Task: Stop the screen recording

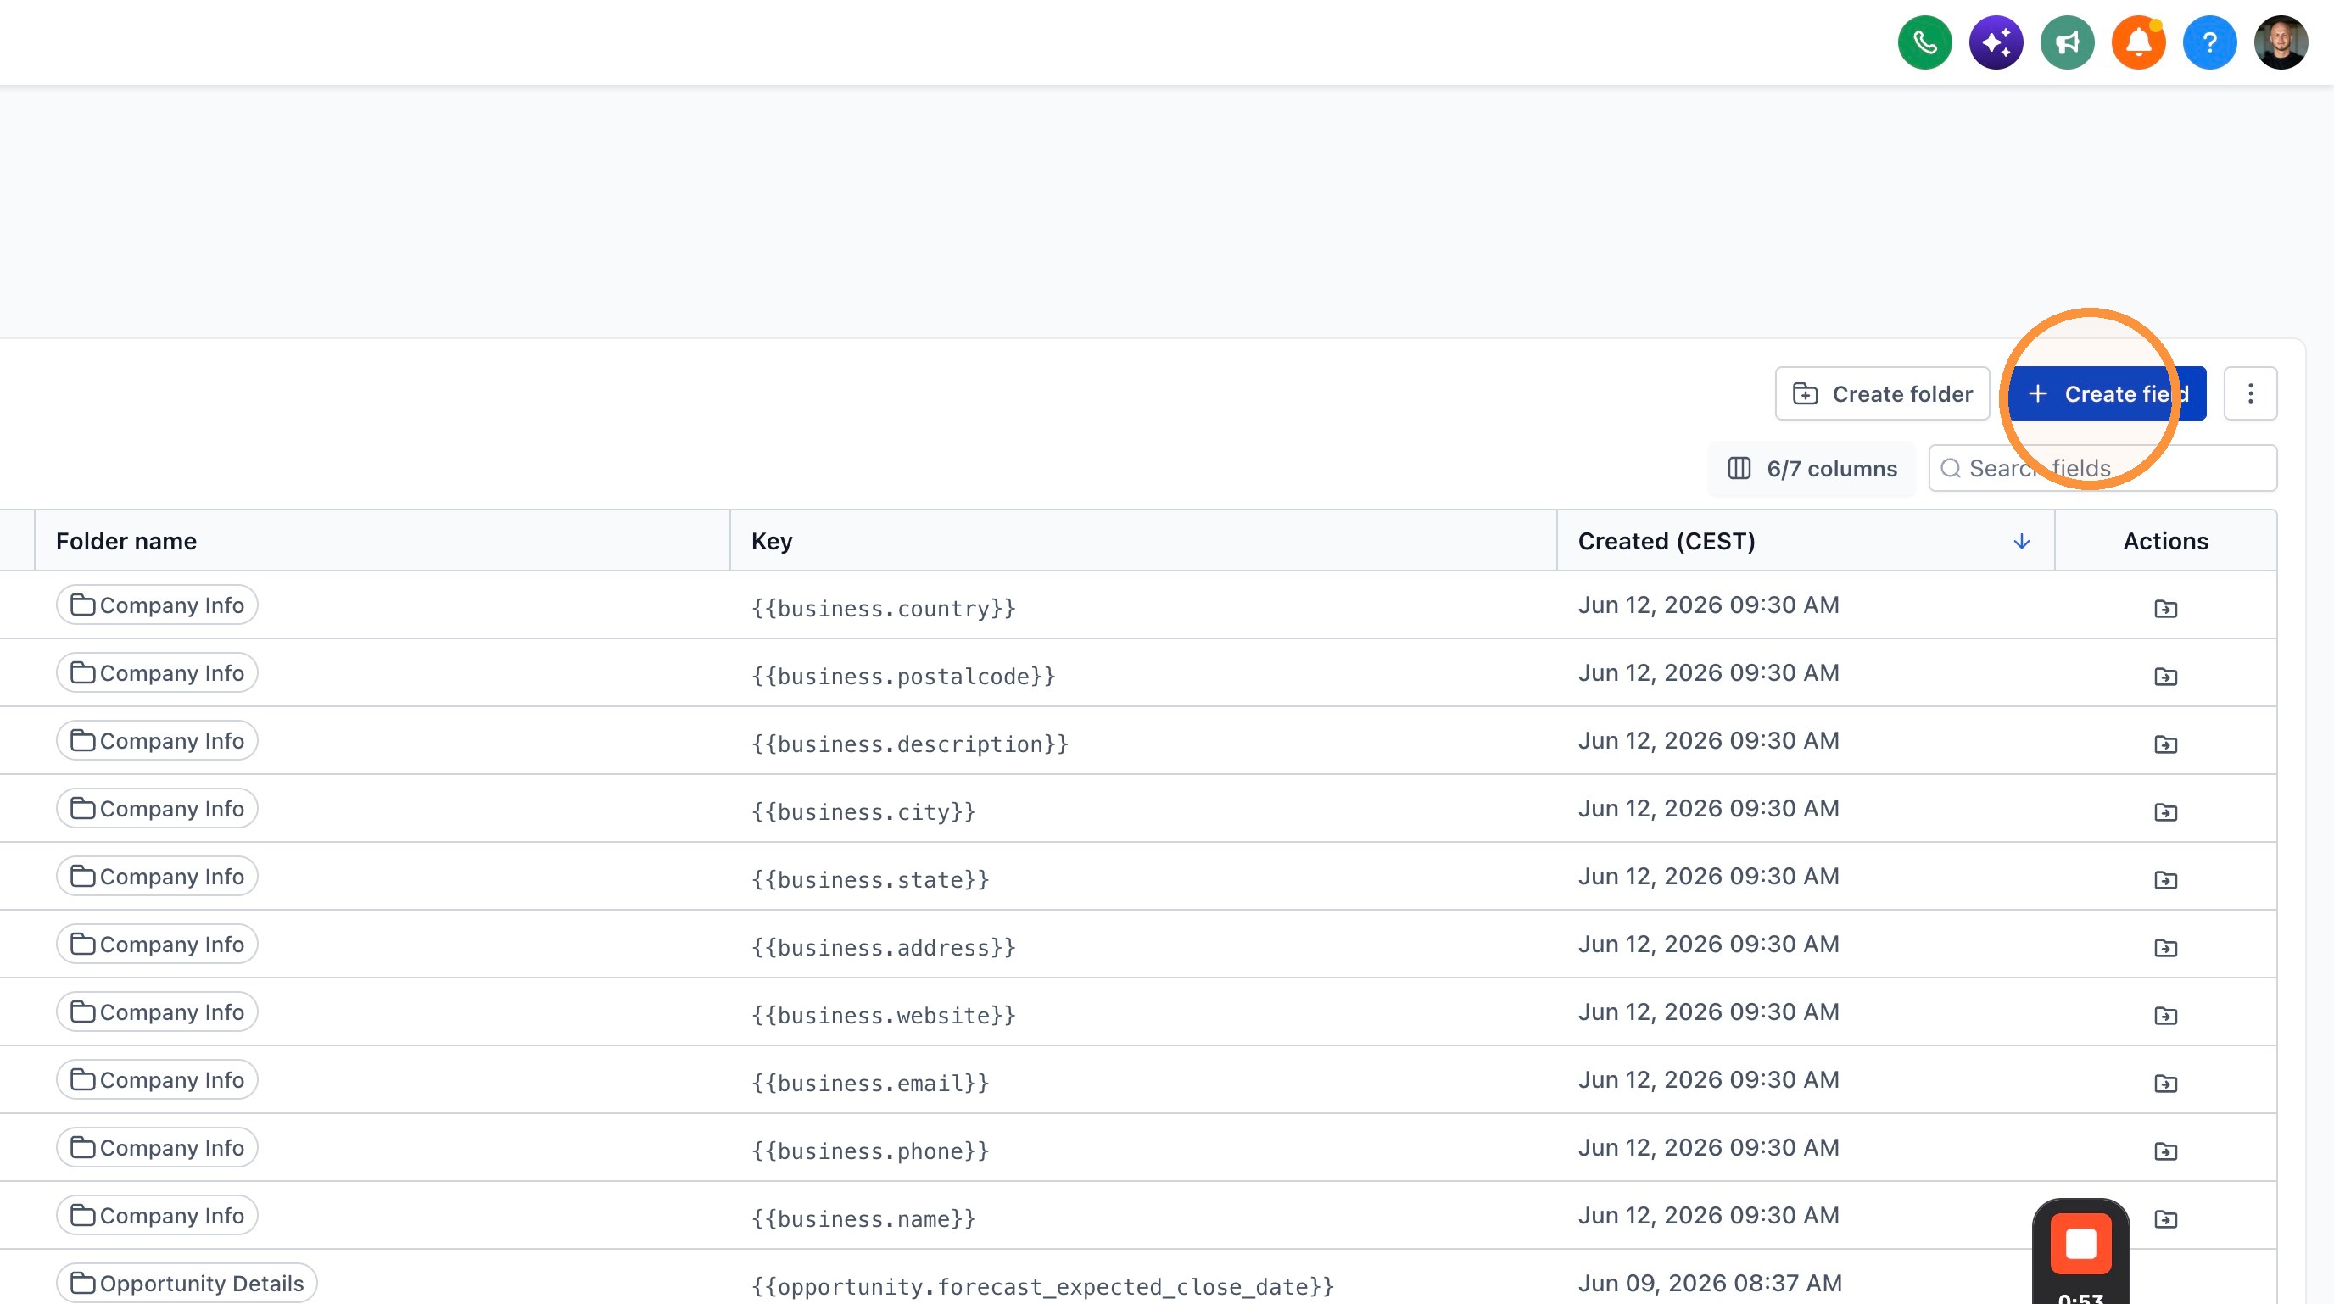Action: pyautogui.click(x=2081, y=1243)
